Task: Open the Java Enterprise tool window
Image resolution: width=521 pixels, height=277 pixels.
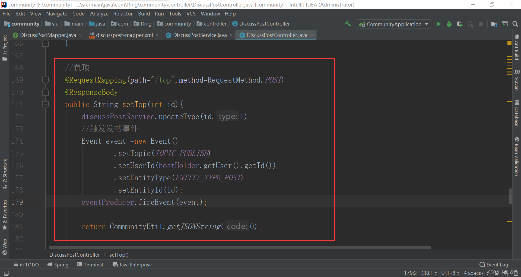Action: click(132, 265)
